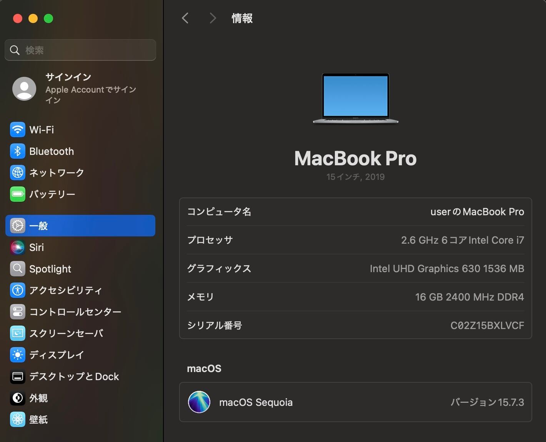Select the スクリーンセーバ icon

click(x=18, y=333)
